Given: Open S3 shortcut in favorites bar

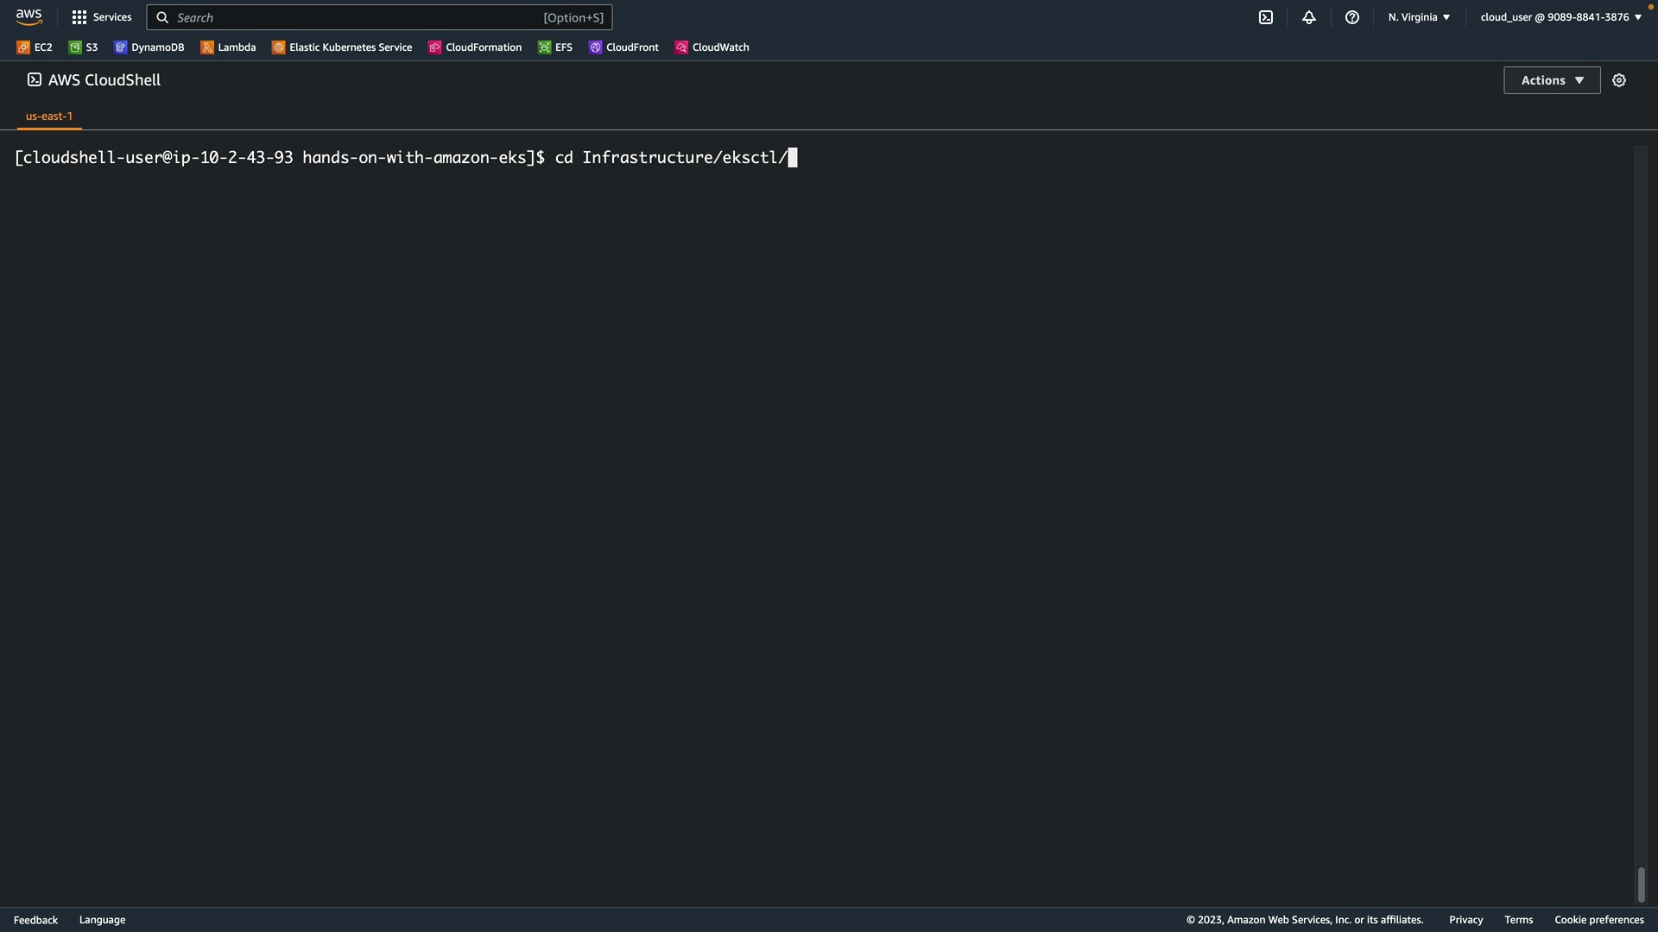Looking at the screenshot, I should click(x=84, y=47).
